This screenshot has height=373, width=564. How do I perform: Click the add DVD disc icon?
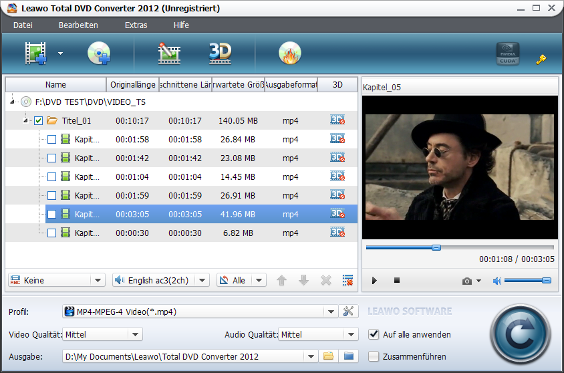pyautogui.click(x=98, y=53)
